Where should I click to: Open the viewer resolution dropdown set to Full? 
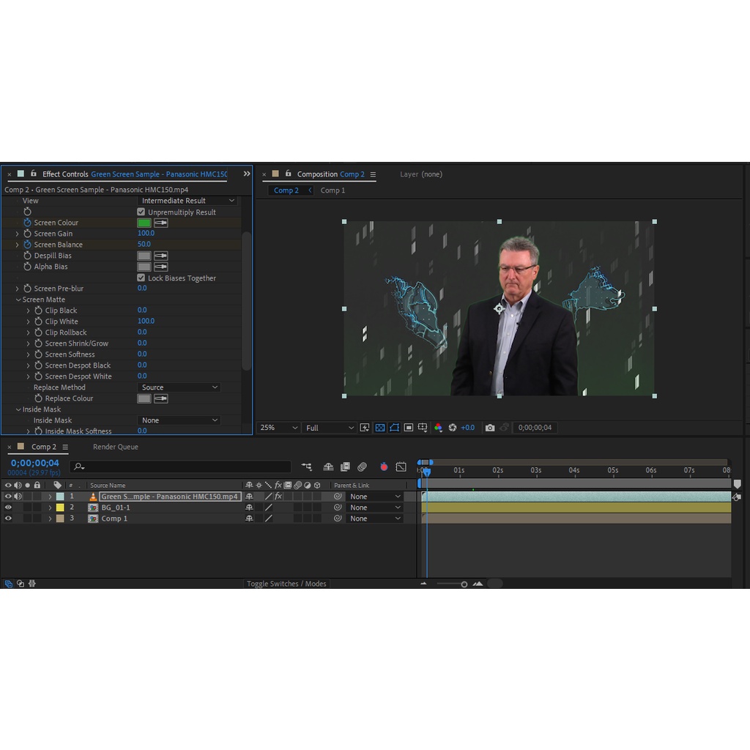click(x=330, y=428)
